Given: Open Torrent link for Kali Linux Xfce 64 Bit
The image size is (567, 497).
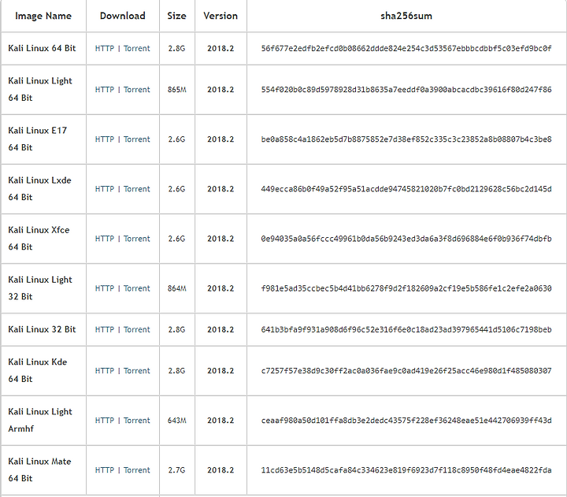Looking at the screenshot, I should [x=137, y=239].
